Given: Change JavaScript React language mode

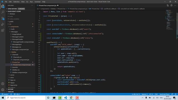Looking at the screenshot, I should (x=164, y=94).
